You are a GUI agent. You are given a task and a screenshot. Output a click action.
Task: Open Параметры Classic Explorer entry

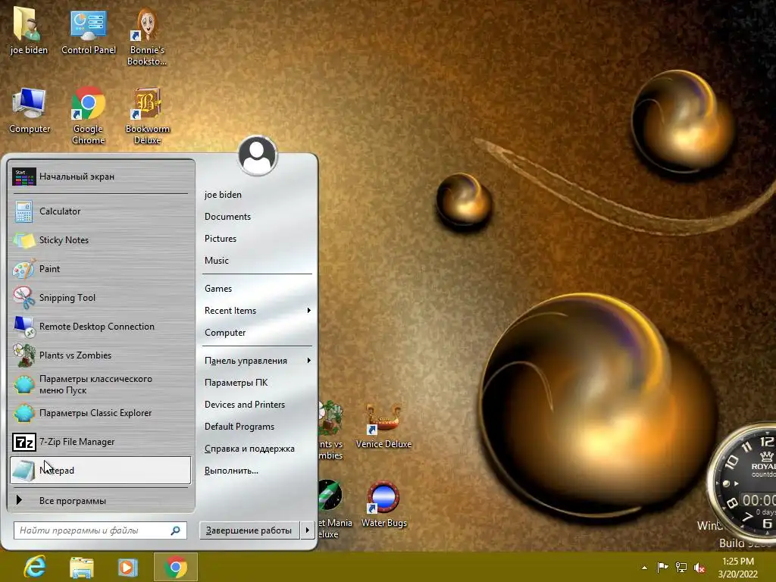[100, 413]
